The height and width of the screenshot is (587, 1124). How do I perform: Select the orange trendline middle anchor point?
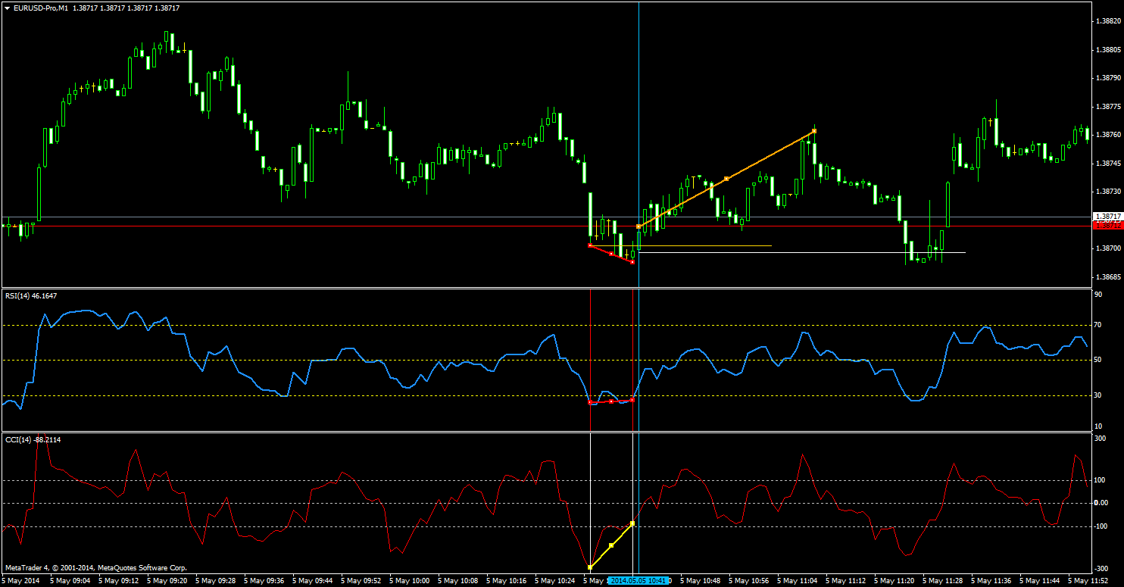726,179
